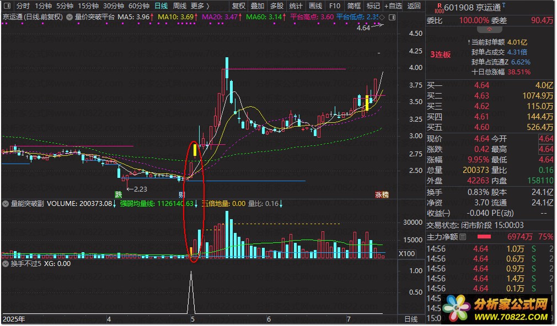Image resolution: width=557 pixels, height=326 pixels.
Task: Click the blue 财 marker on chart
Action: (x=181, y=194)
